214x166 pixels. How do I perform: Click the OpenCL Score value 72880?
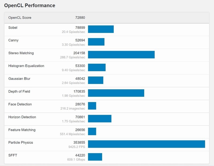pyautogui.click(x=80, y=18)
